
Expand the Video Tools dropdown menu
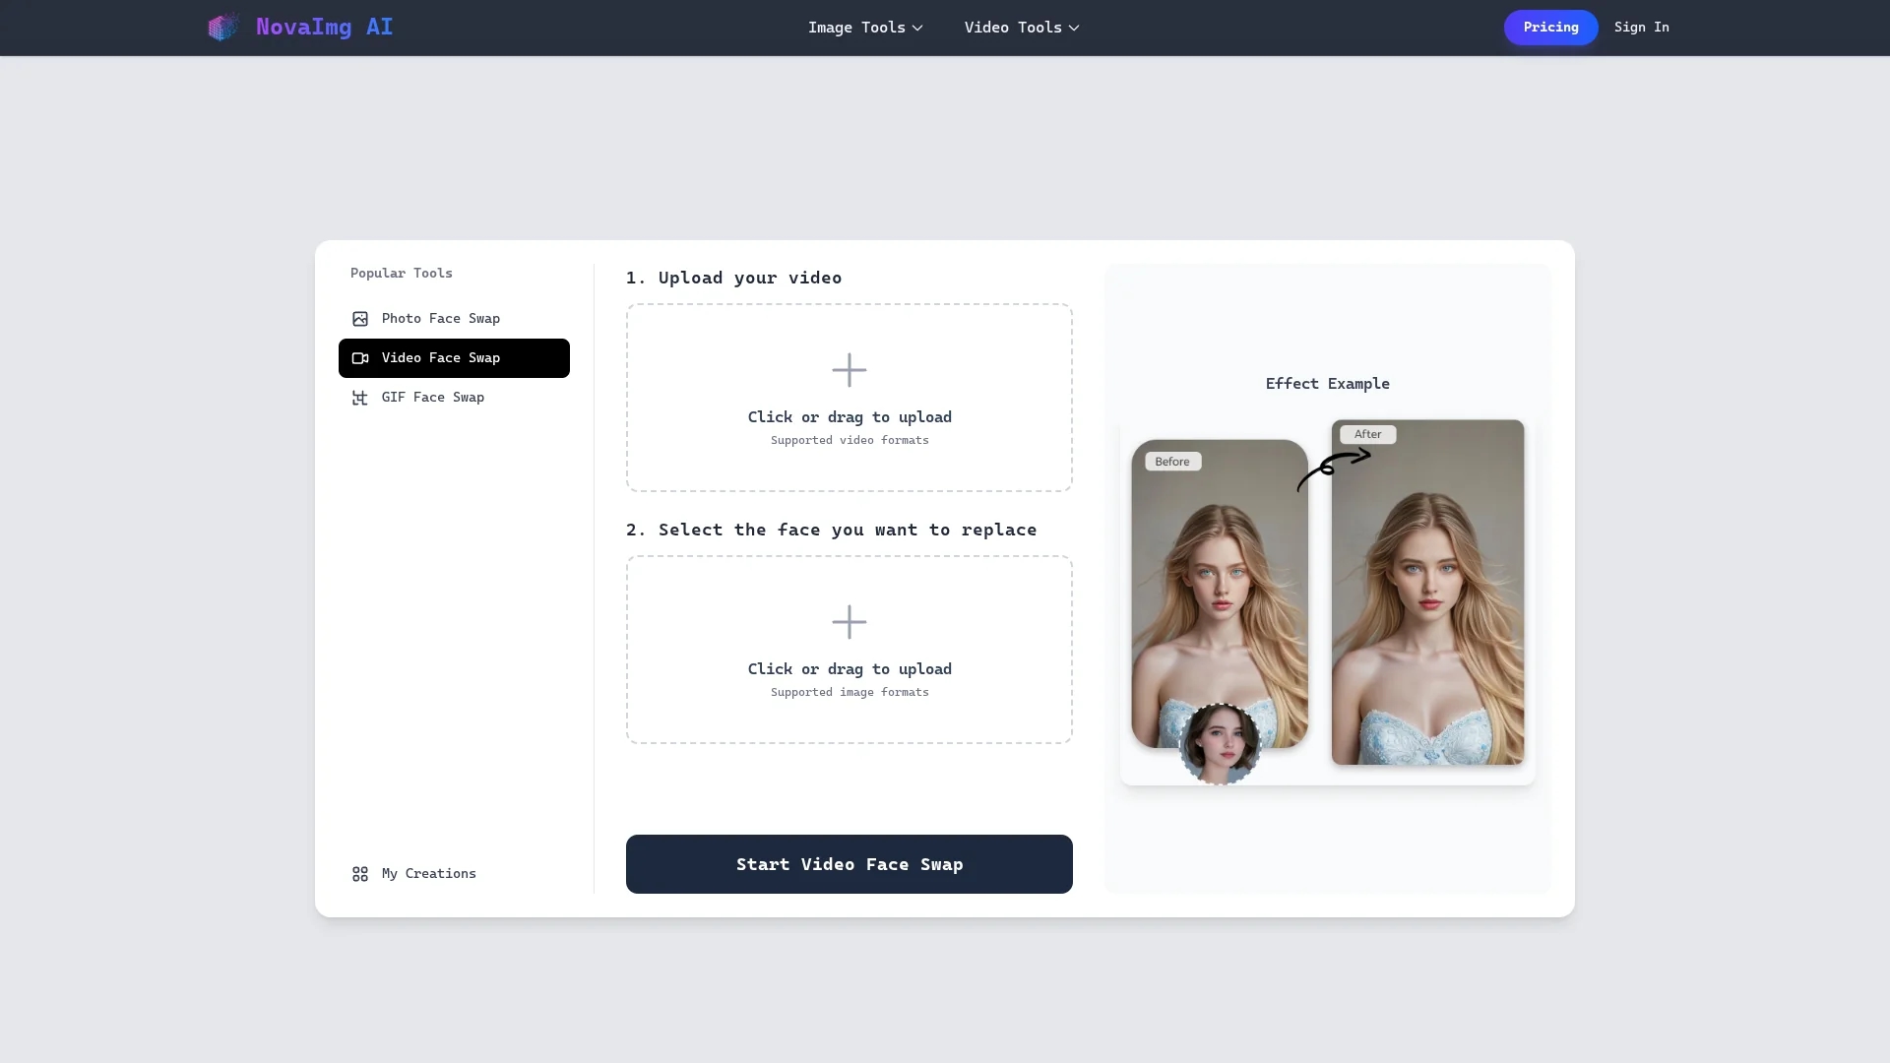click(1022, 28)
